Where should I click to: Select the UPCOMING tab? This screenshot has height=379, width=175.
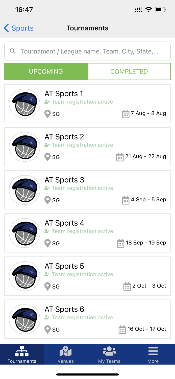[x=46, y=72]
